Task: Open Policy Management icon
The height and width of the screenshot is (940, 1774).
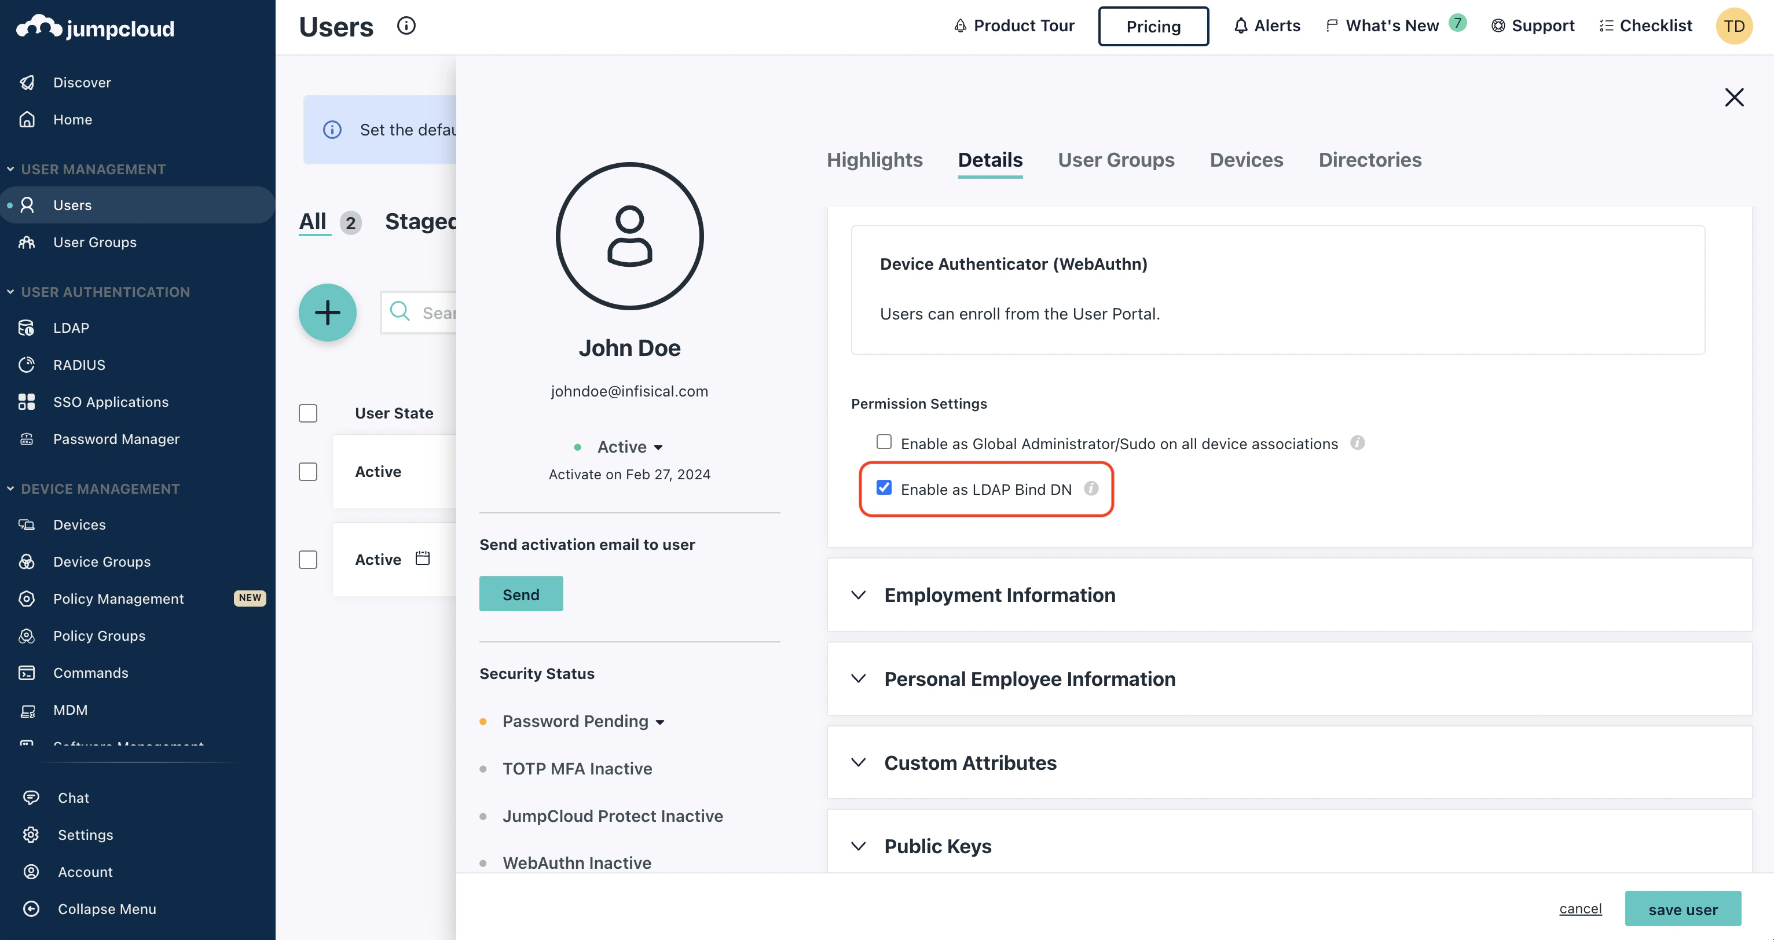Action: 27,599
